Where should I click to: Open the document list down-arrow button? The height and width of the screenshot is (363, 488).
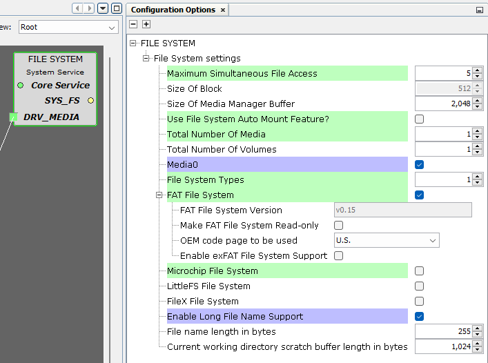(x=103, y=8)
